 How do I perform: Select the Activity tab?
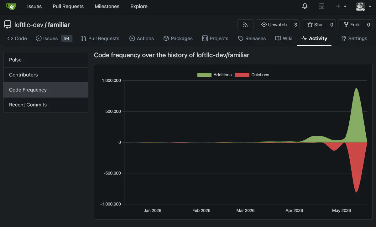pos(314,38)
